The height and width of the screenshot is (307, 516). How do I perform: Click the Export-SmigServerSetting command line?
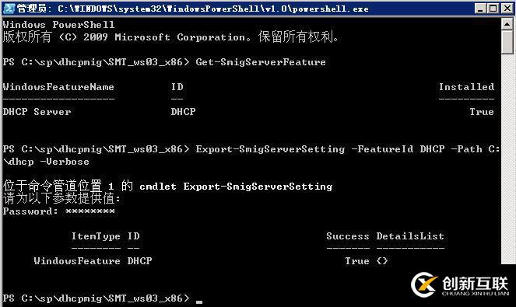251,155
